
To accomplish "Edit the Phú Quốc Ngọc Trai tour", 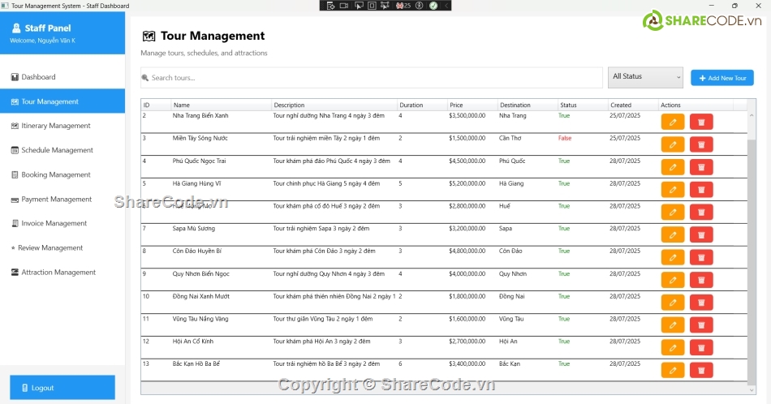I will [x=673, y=167].
